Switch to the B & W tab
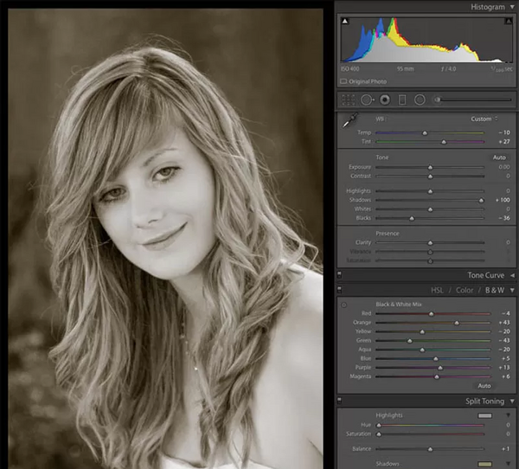The image size is (519, 469). 495,291
